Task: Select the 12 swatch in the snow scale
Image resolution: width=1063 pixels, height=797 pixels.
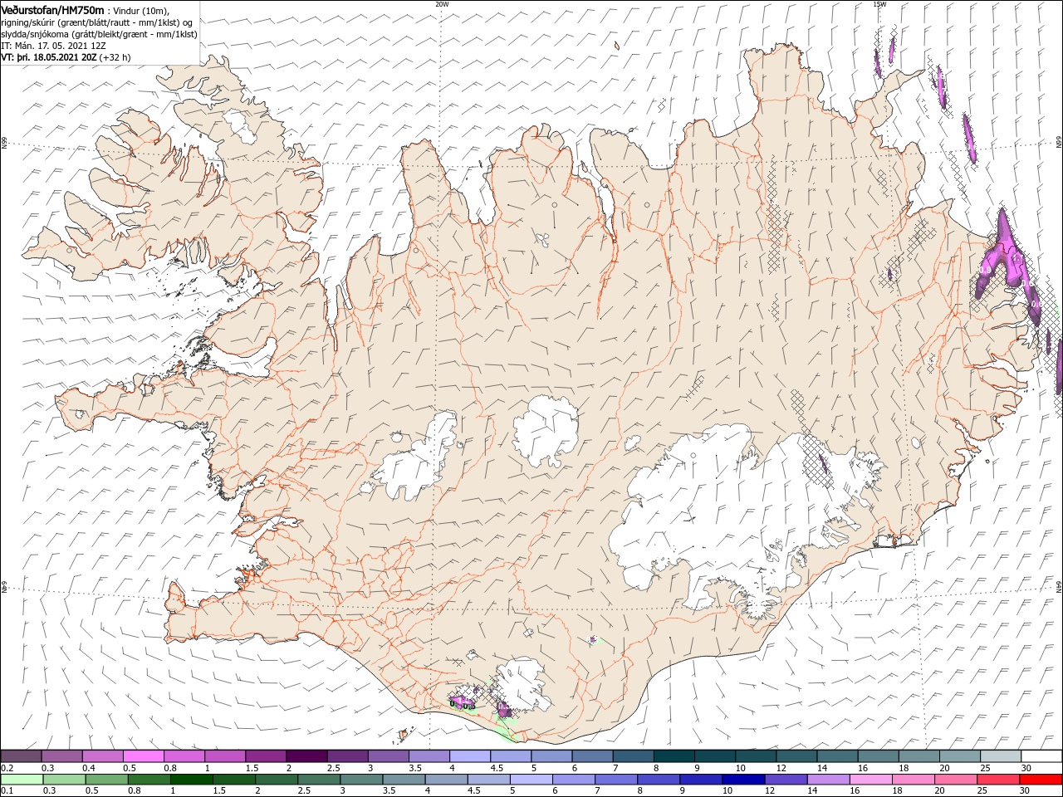Action: point(796,756)
